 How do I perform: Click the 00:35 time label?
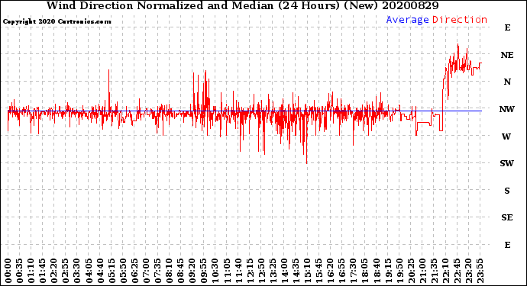point(20,271)
